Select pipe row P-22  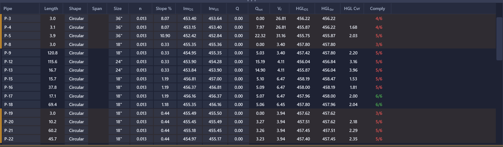(248, 139)
